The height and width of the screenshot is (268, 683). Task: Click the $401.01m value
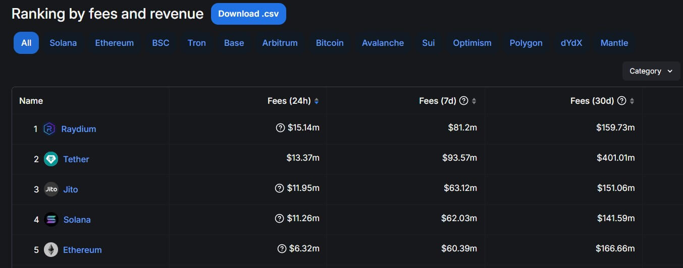coord(615,158)
